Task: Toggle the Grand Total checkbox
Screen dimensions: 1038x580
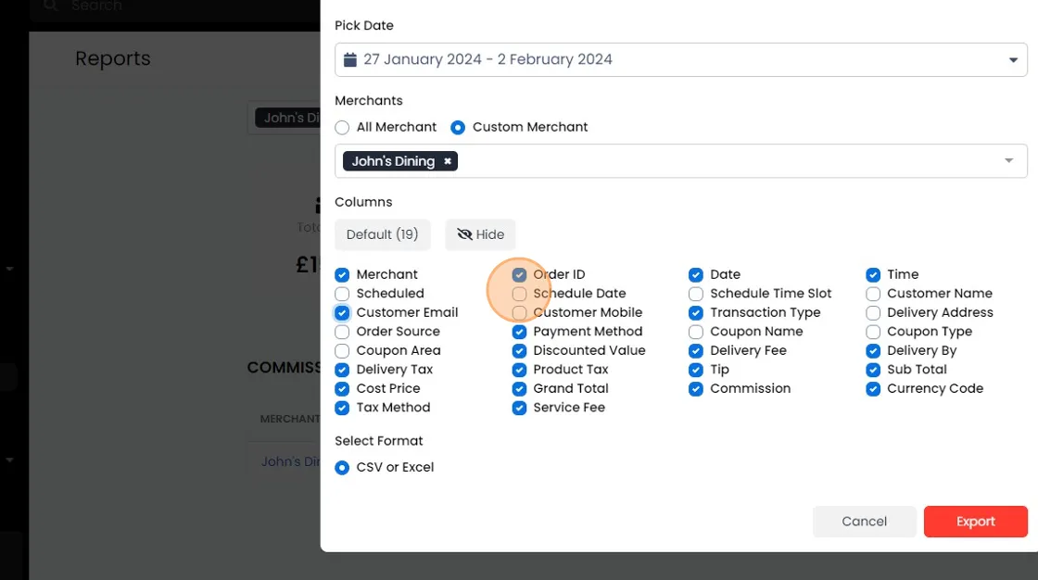Action: point(519,388)
